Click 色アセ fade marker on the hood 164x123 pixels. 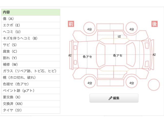coord(87,57)
